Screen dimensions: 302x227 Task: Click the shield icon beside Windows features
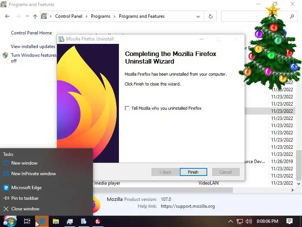[x=5, y=55]
